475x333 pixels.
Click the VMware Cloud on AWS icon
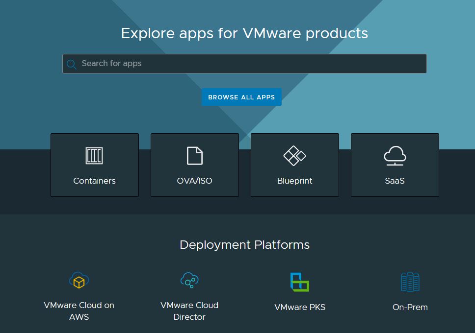pos(79,281)
